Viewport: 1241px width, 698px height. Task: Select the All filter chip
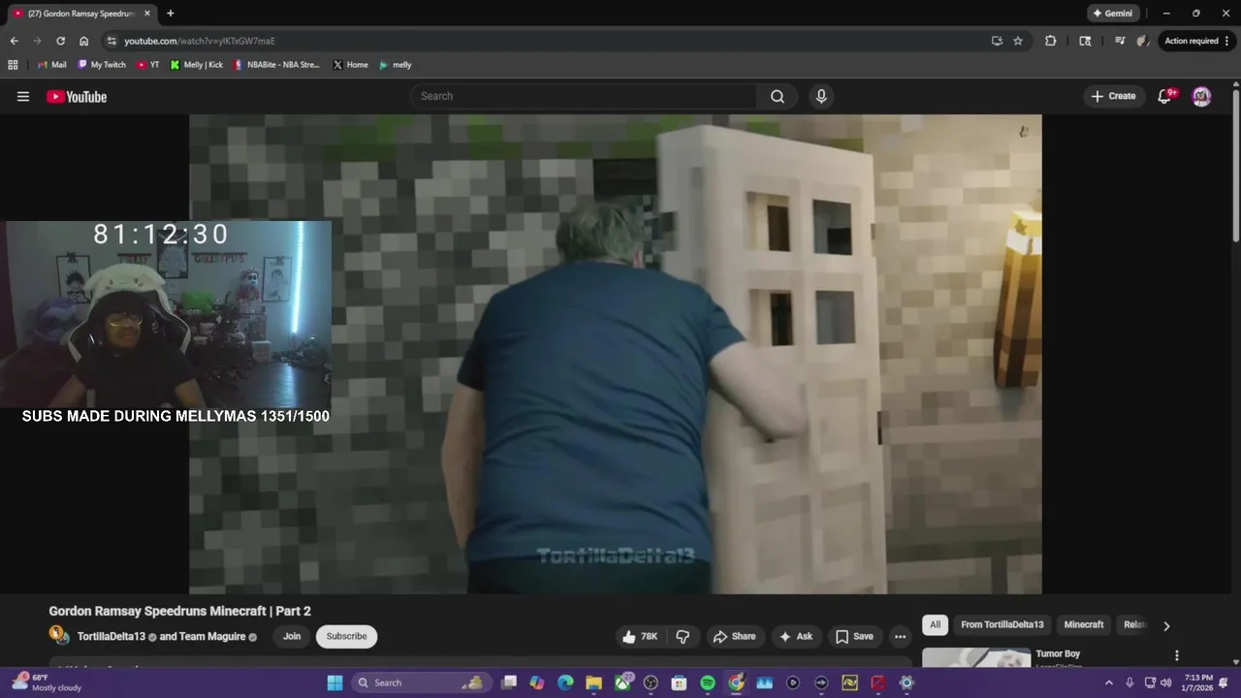click(935, 624)
